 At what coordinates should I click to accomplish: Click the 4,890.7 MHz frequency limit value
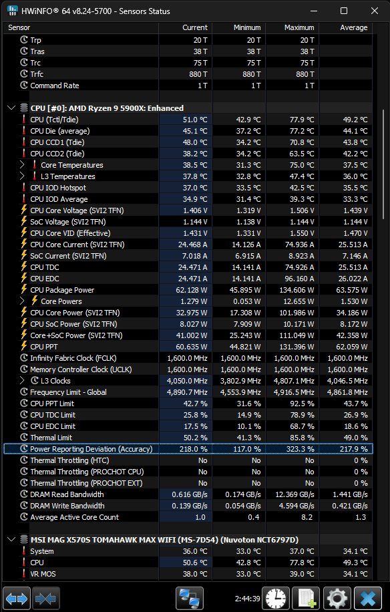187,392
